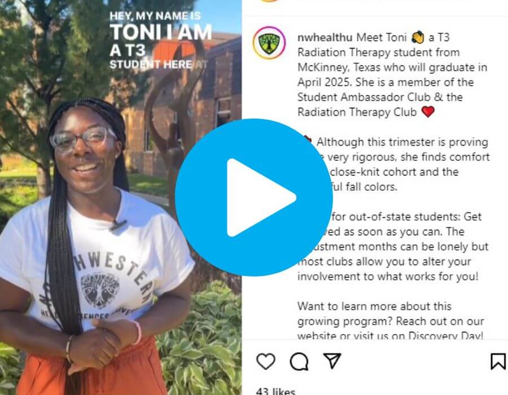Open the nwhealthu profile avatar
This screenshot has height=395, width=508.
(x=269, y=43)
